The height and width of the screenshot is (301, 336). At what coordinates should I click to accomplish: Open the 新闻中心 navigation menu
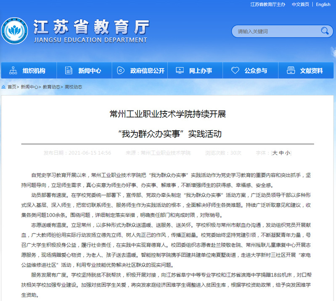tap(90, 71)
